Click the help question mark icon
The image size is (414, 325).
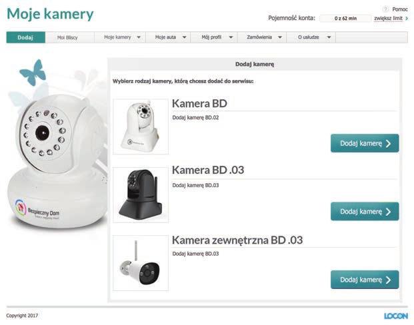tap(385, 9)
